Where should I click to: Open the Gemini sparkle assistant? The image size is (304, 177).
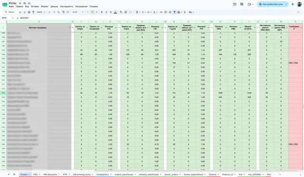293,4
